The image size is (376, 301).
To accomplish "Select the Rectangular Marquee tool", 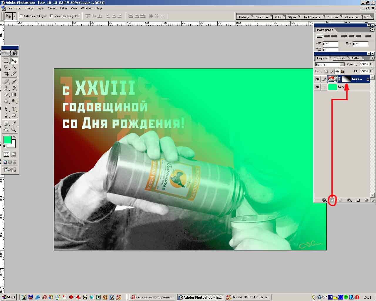I will 6,61.
